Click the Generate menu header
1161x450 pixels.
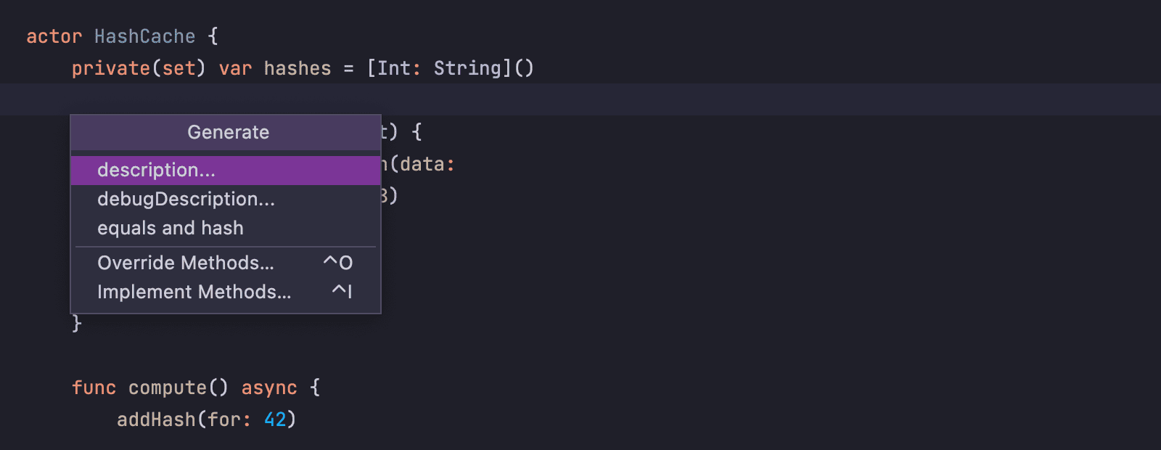point(228,132)
